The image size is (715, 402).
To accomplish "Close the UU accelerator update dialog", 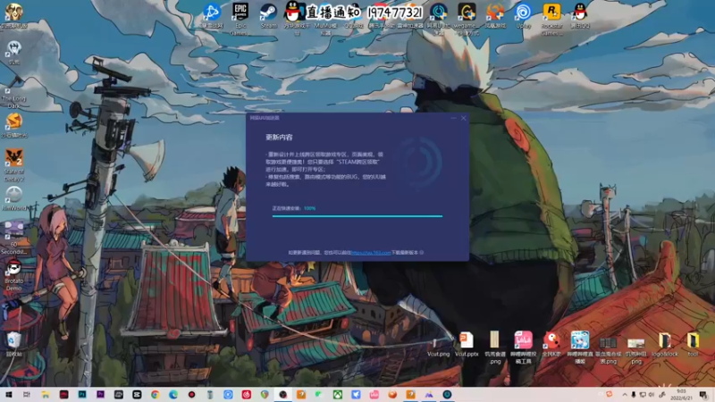I will pyautogui.click(x=463, y=118).
